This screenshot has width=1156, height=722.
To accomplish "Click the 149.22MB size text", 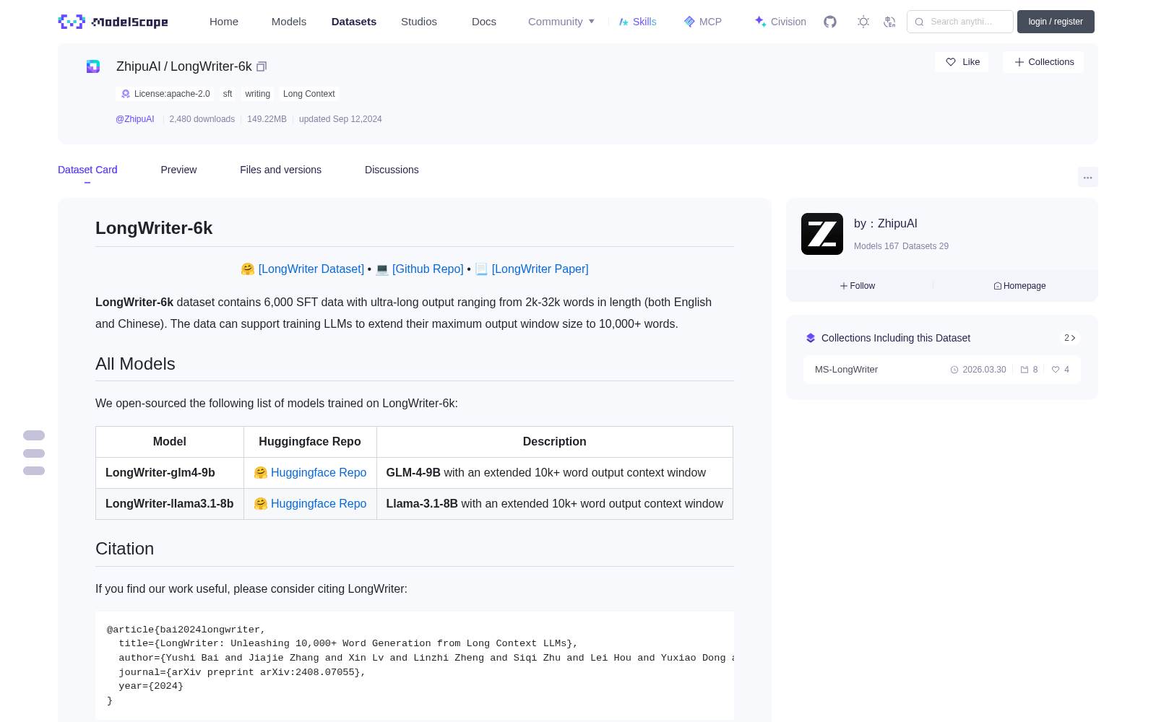I will (x=267, y=119).
